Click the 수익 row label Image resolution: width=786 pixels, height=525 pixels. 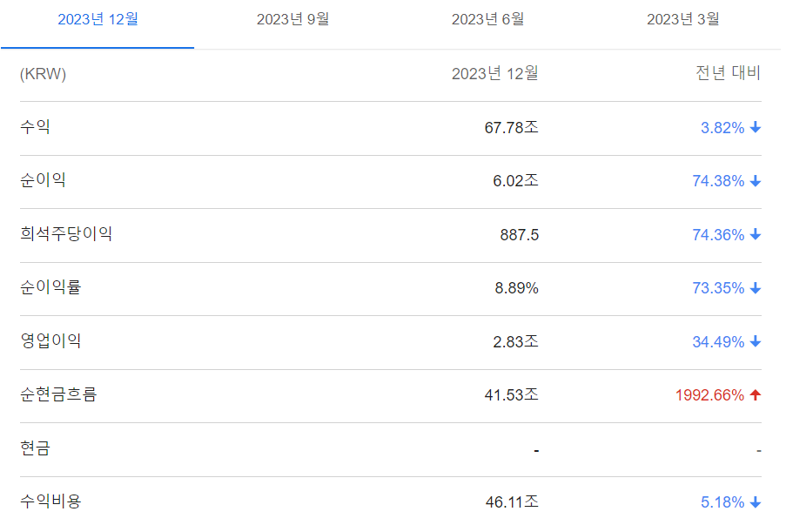coord(35,126)
